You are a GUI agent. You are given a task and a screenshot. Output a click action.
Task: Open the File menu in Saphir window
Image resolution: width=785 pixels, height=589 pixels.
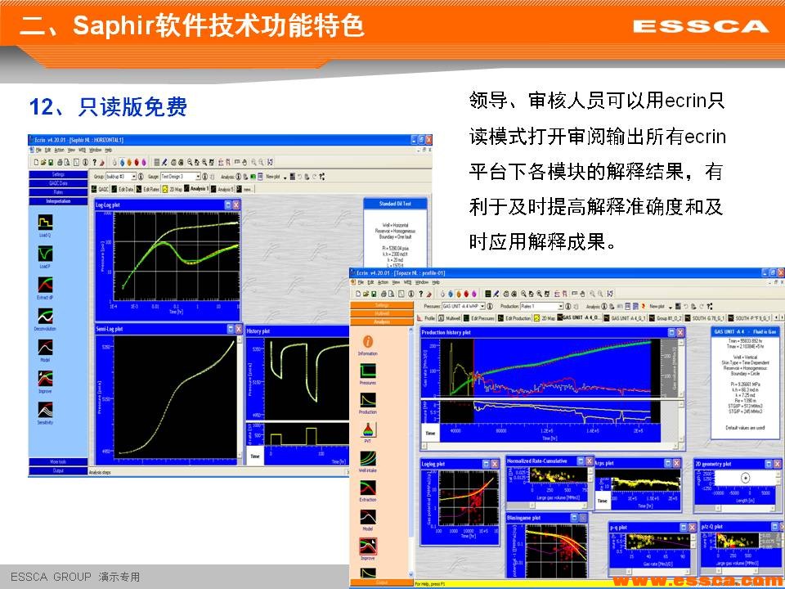coord(38,150)
